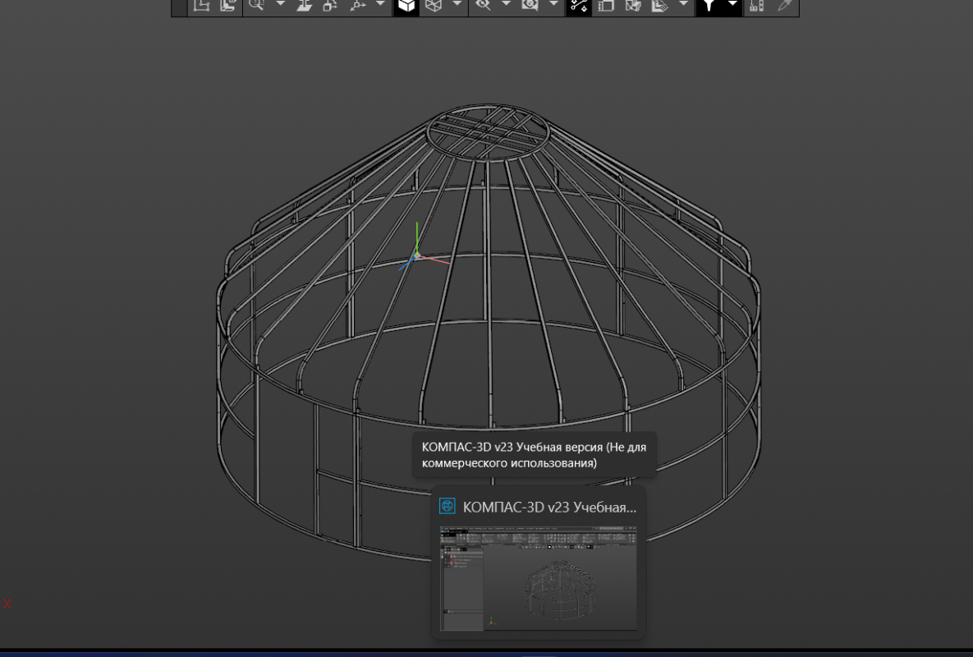Click the first sketch contour icon in toolbar

coord(201,5)
